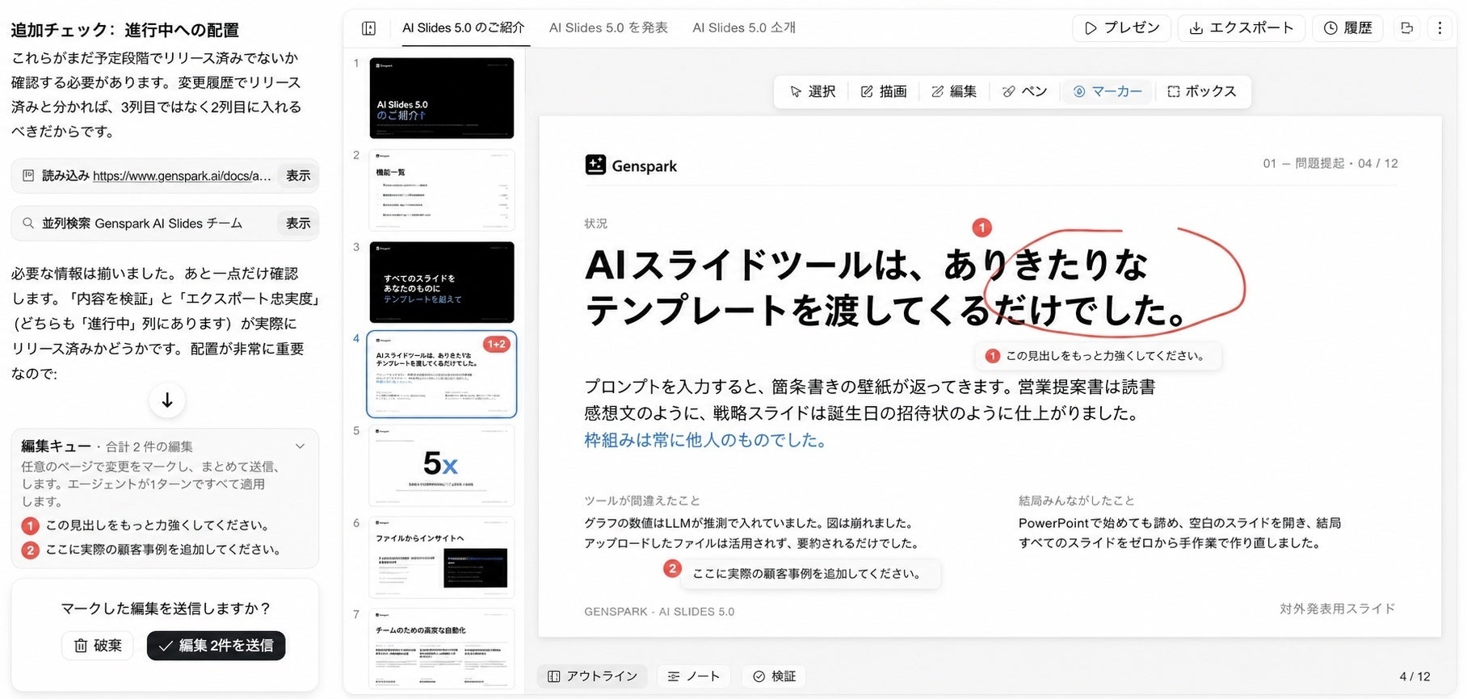Screen dimensions: 1467x699
Task: Click the Genspark logo on the slide
Action: pos(631,165)
